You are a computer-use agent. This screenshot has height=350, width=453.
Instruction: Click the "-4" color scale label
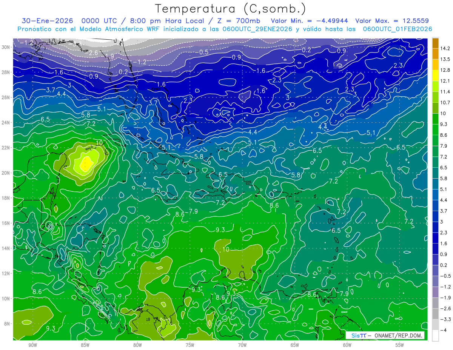[x=444, y=330]
